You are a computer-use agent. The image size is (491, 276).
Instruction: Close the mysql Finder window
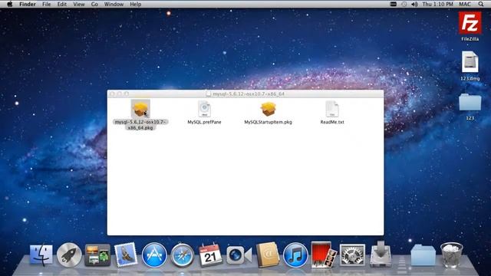(x=112, y=94)
